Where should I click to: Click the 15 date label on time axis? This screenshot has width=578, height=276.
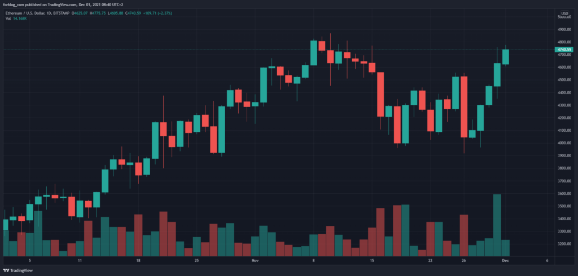pos(371,261)
